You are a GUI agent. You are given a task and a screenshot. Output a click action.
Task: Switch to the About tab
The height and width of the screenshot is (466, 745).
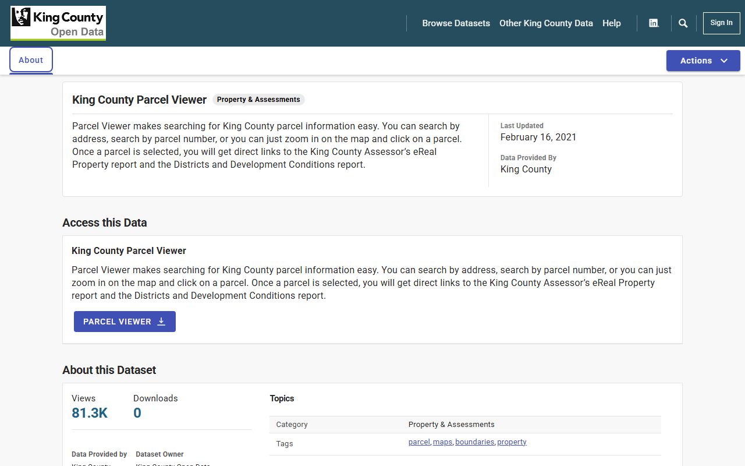(x=31, y=60)
